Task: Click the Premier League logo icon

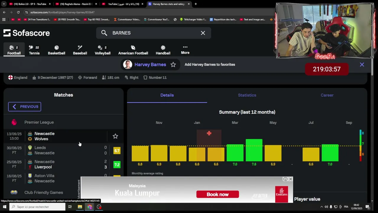Action: (x=14, y=122)
